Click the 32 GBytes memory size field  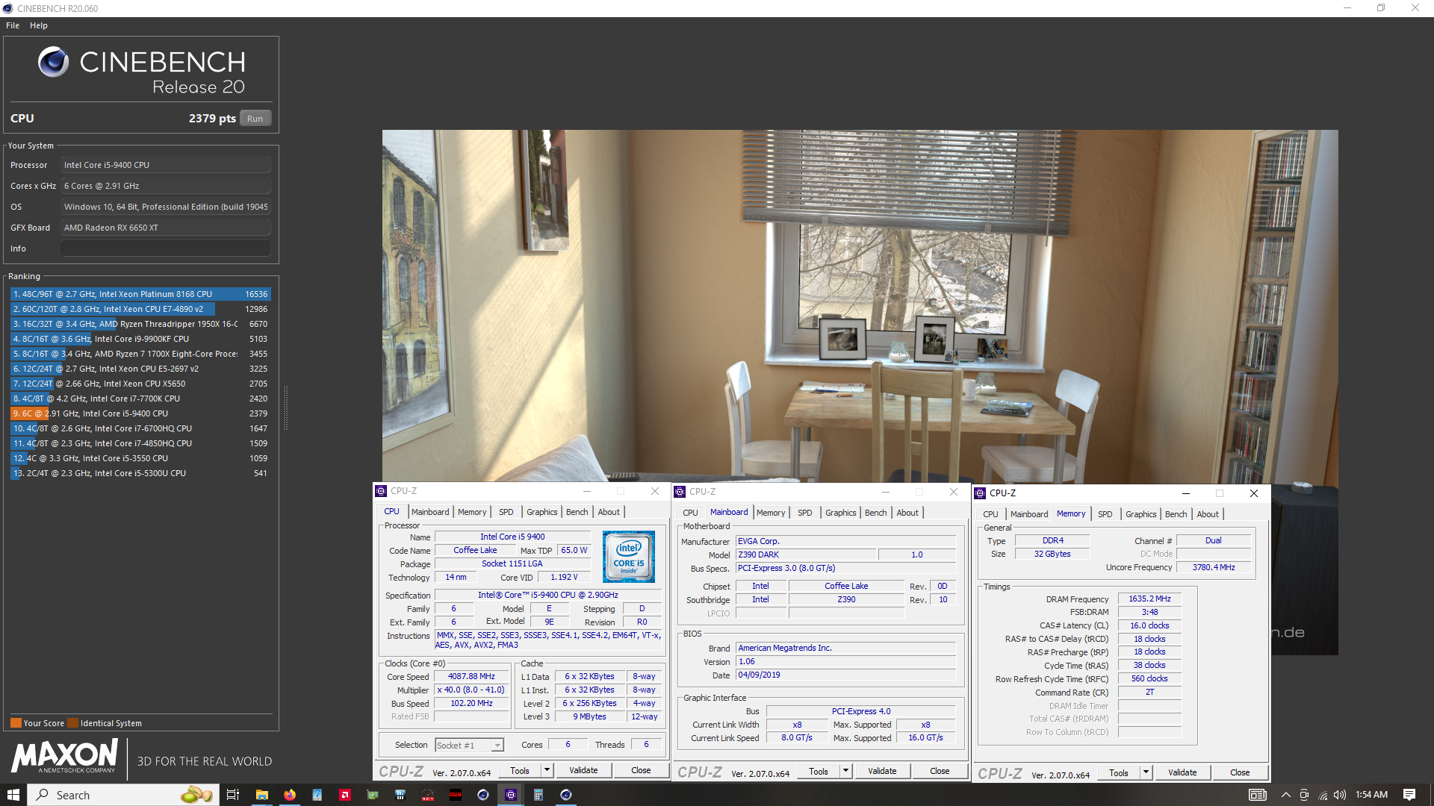coord(1052,554)
